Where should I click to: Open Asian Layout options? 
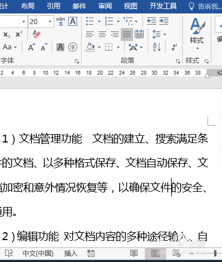133,47
